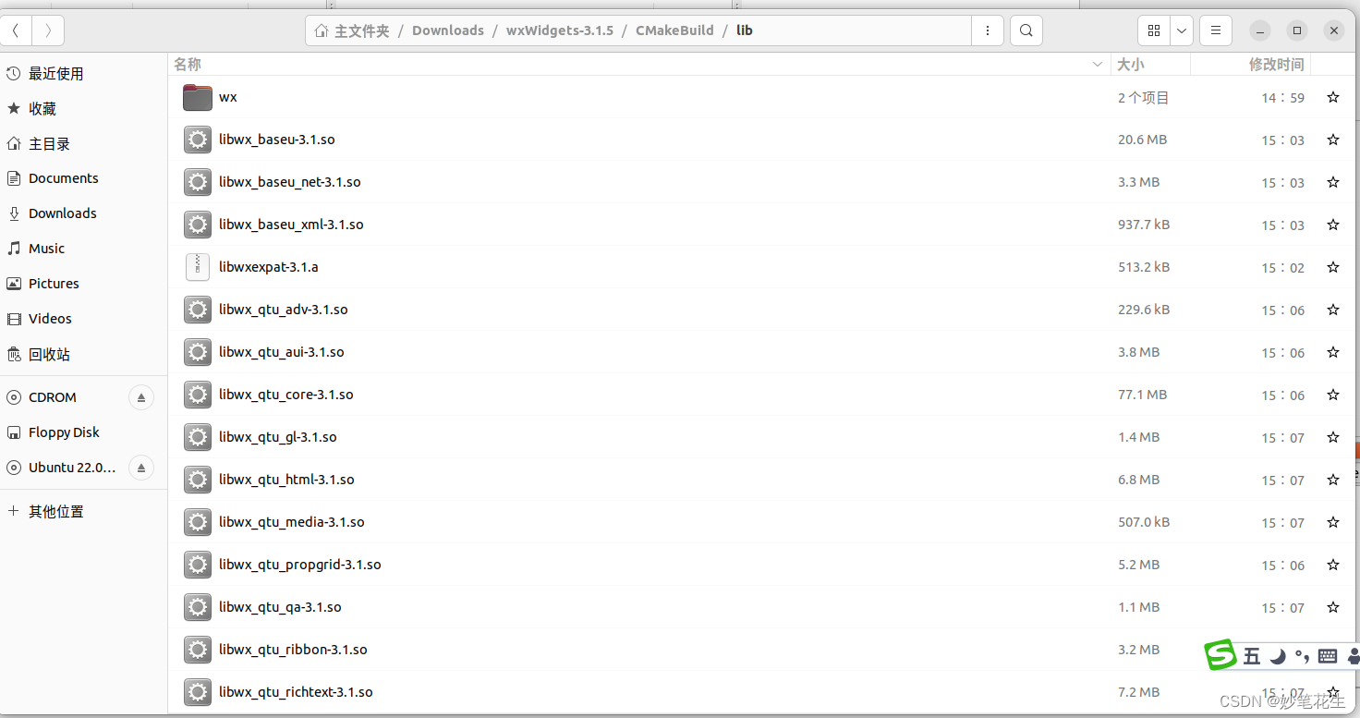Screen dimensions: 1360x718
Task: Navigate to Downloads via the breadcrumb
Action: tap(447, 30)
